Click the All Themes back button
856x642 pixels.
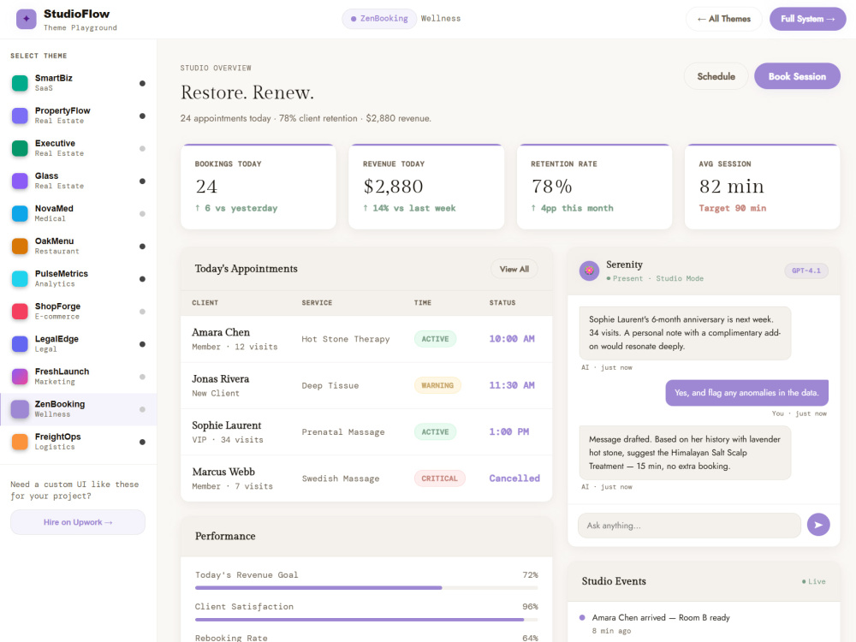[x=723, y=19]
